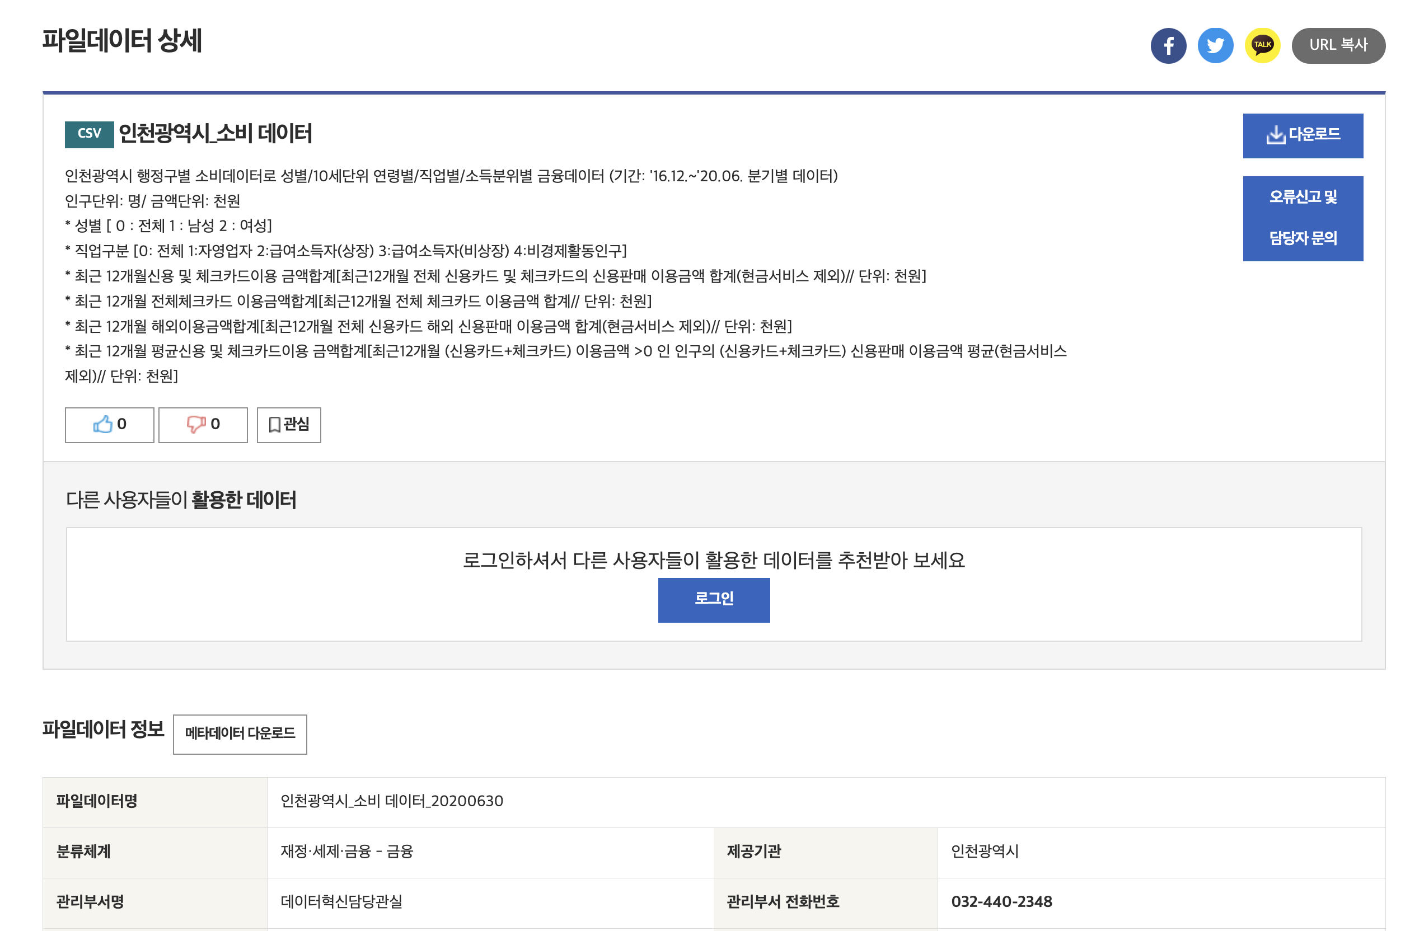This screenshot has height=931, width=1424.
Task: Click the 메타데이터 다운로드 button
Action: 240,733
